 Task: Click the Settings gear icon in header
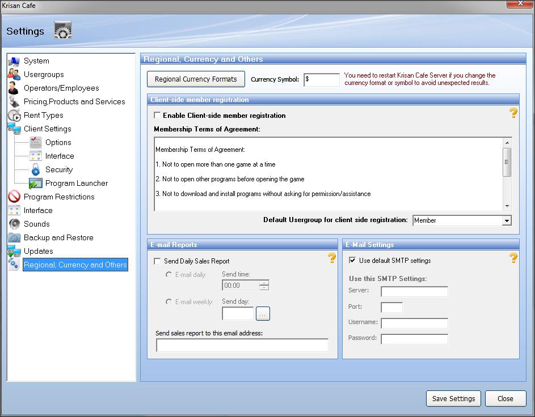[63, 31]
